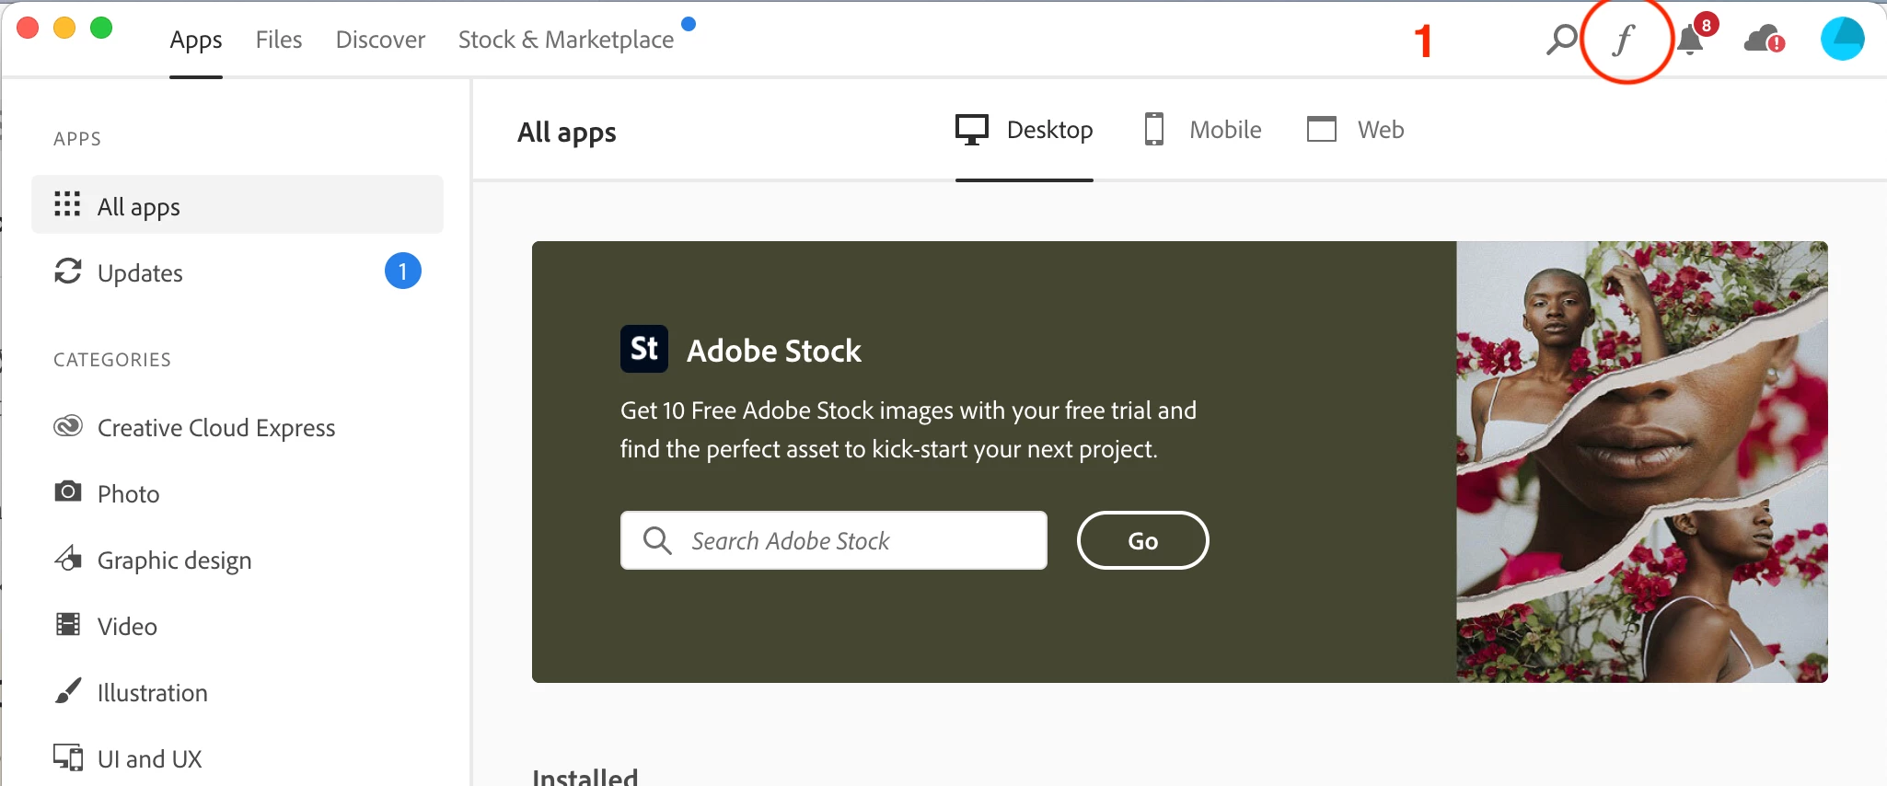Click the Creative Cloud Express icon

pos(68,426)
